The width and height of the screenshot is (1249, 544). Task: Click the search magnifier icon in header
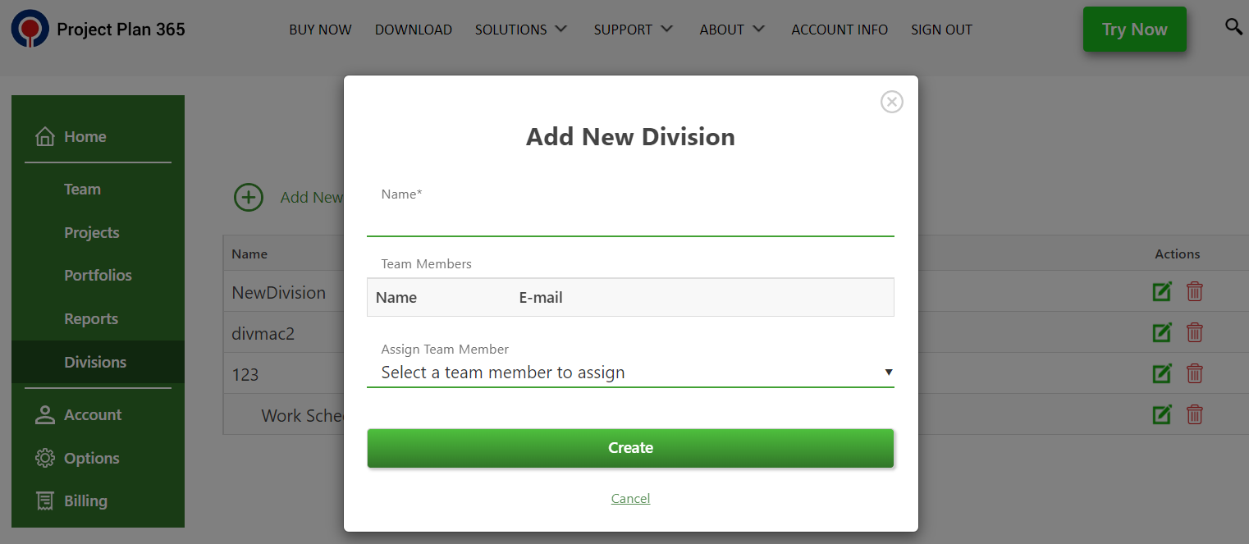(1233, 27)
